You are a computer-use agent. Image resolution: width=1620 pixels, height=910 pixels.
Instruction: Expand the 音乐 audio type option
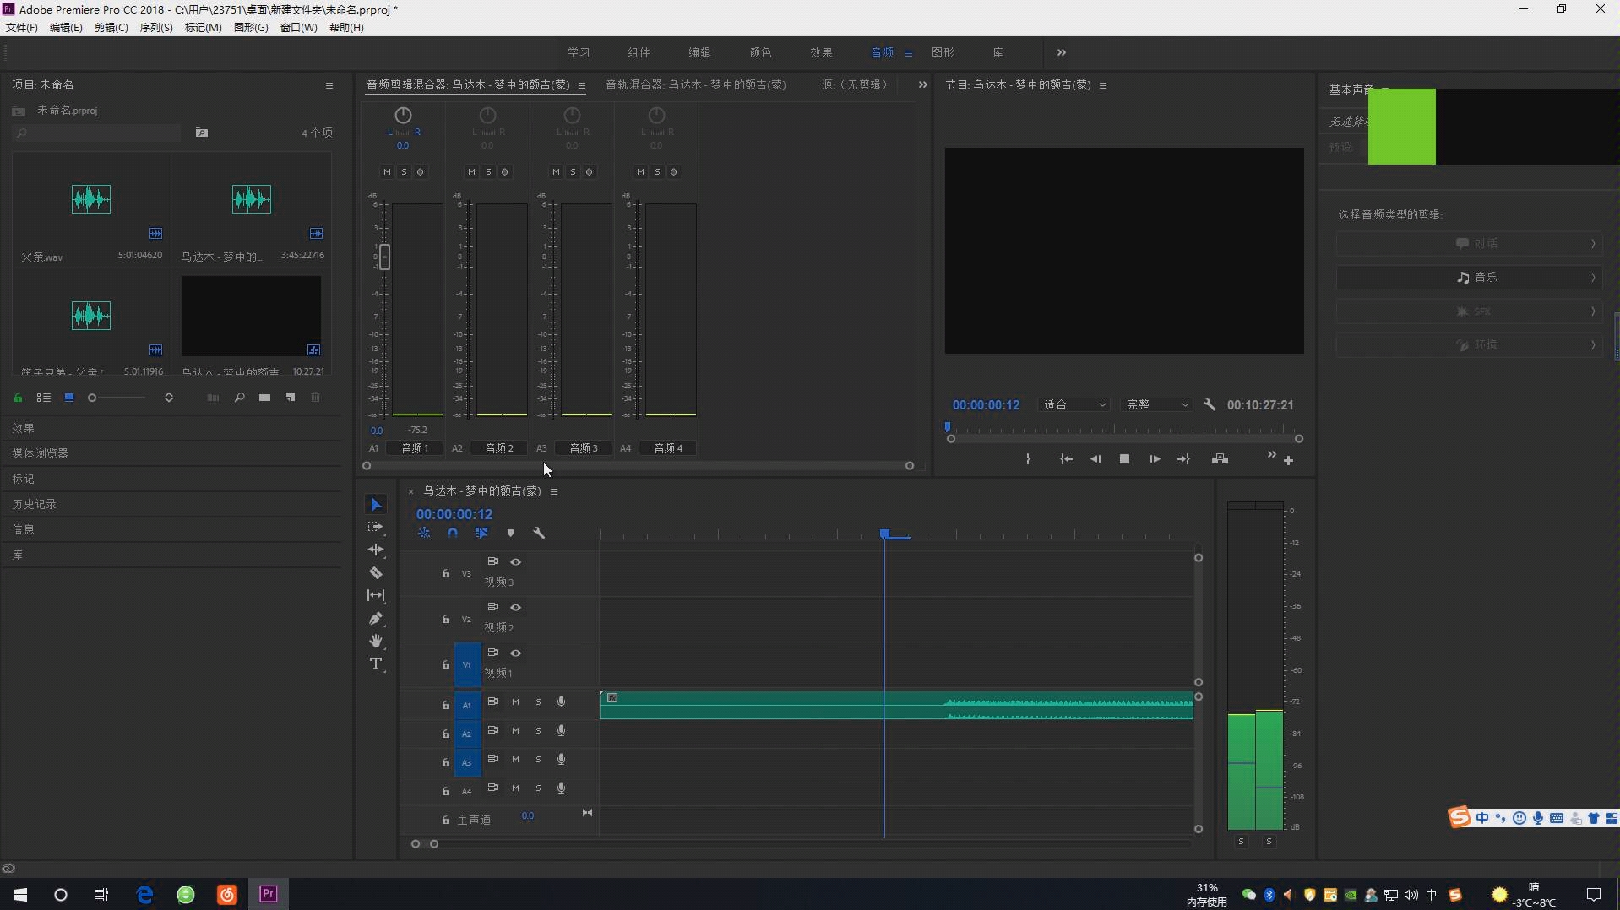[1470, 278]
